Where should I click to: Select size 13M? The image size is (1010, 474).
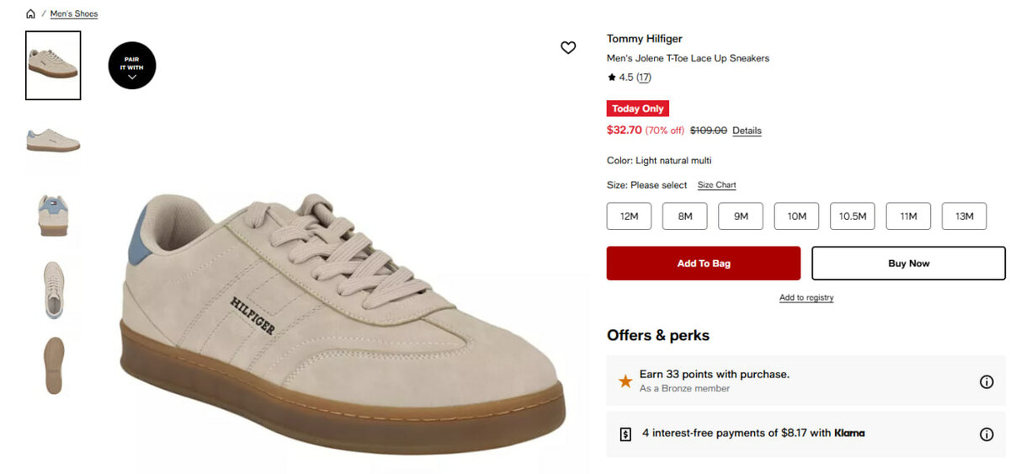pyautogui.click(x=964, y=216)
